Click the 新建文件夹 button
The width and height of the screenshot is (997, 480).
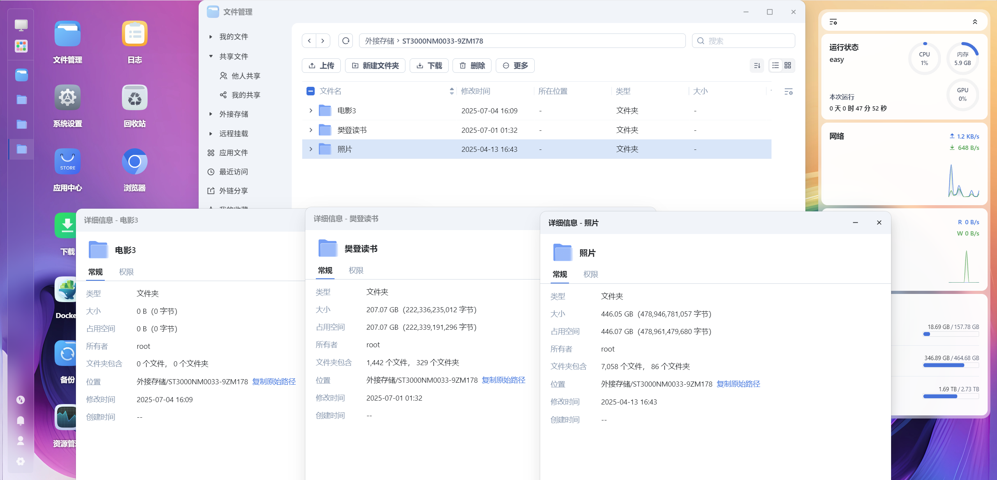(x=375, y=65)
